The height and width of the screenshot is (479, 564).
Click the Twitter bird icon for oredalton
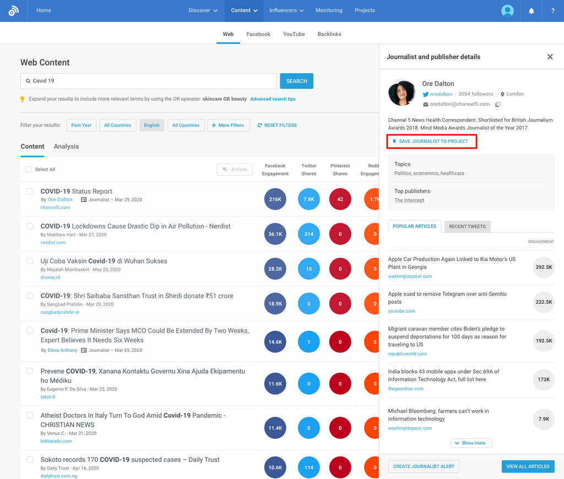tap(426, 94)
